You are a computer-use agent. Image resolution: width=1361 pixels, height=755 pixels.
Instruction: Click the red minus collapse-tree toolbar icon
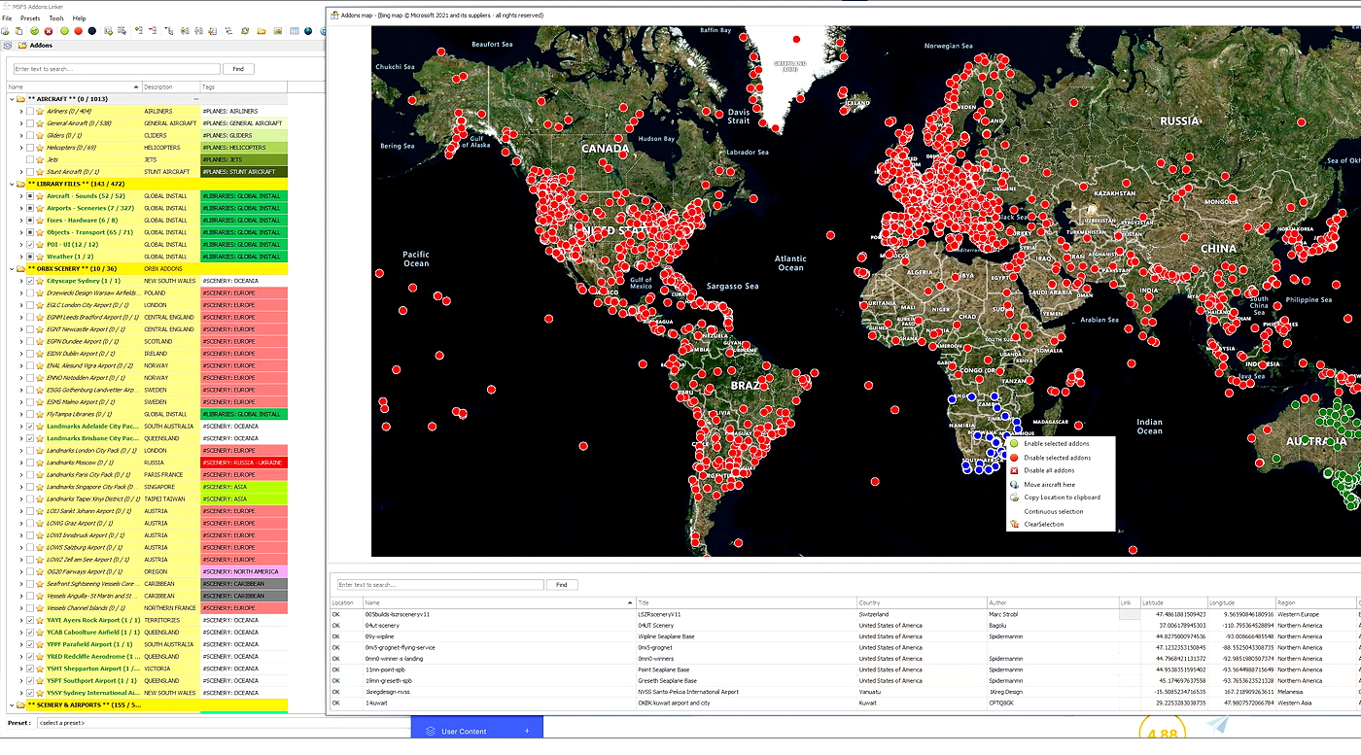coord(153,31)
